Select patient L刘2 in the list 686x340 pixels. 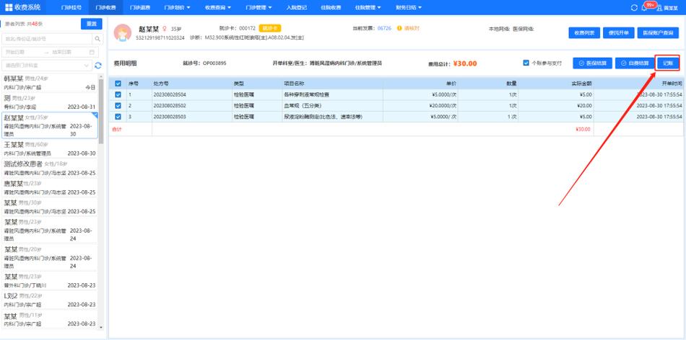(49, 300)
